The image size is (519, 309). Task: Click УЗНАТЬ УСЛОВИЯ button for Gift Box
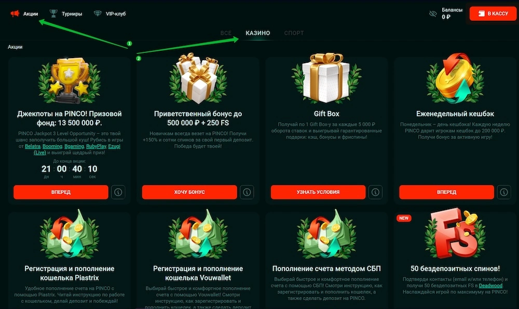318,192
